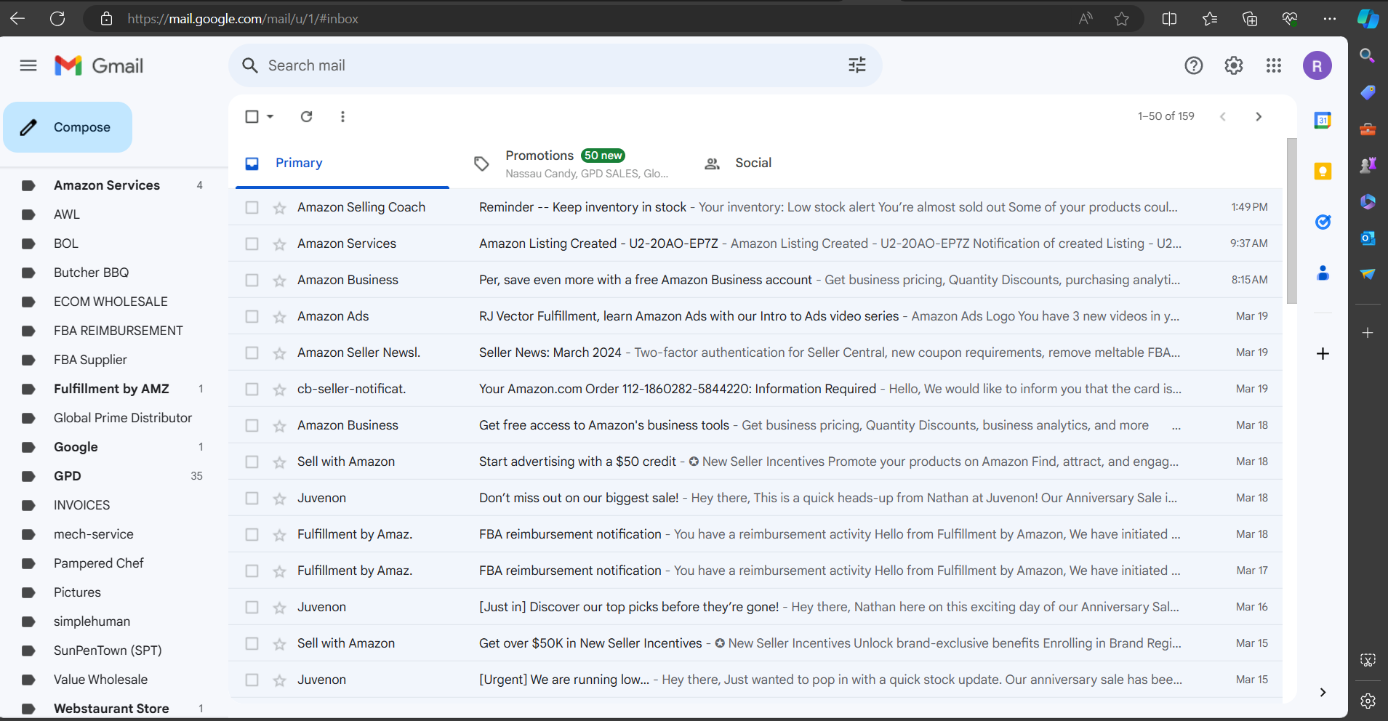The width and height of the screenshot is (1388, 721).
Task: Open Seller News: March 2024 email
Action: (x=755, y=353)
